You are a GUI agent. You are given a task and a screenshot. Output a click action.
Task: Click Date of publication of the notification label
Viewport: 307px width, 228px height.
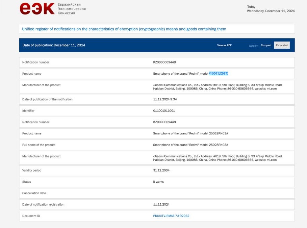[47, 99]
